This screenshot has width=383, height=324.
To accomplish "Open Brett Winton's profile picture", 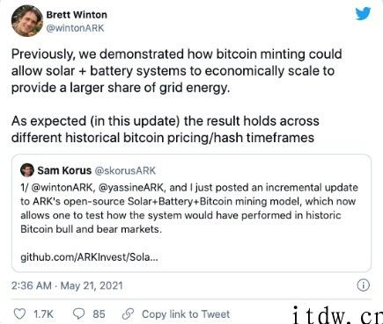I will (x=27, y=21).
